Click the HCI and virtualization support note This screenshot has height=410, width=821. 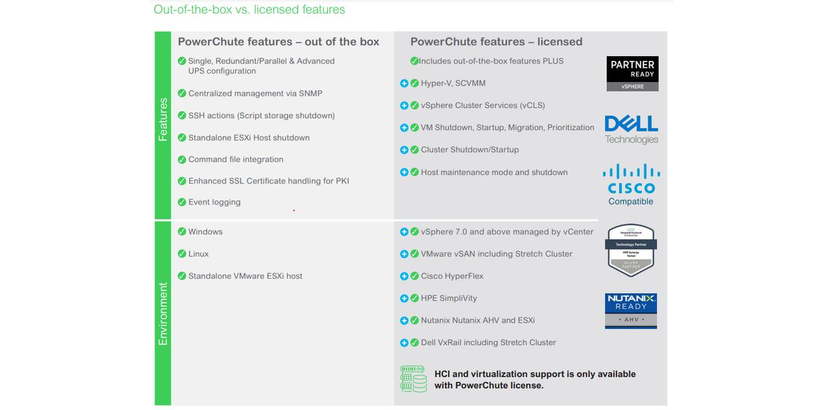535,379
